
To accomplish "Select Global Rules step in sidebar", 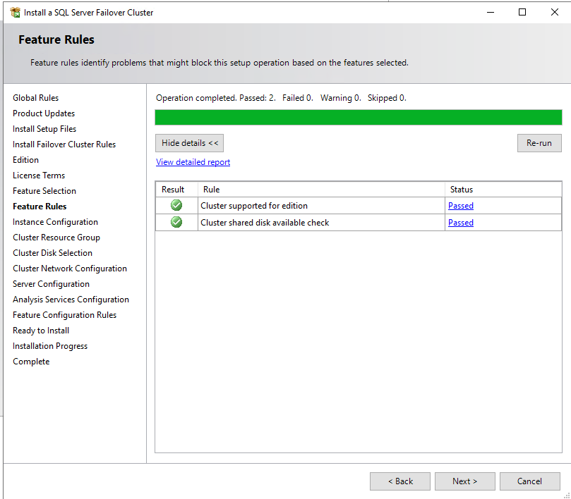I will pyautogui.click(x=36, y=98).
